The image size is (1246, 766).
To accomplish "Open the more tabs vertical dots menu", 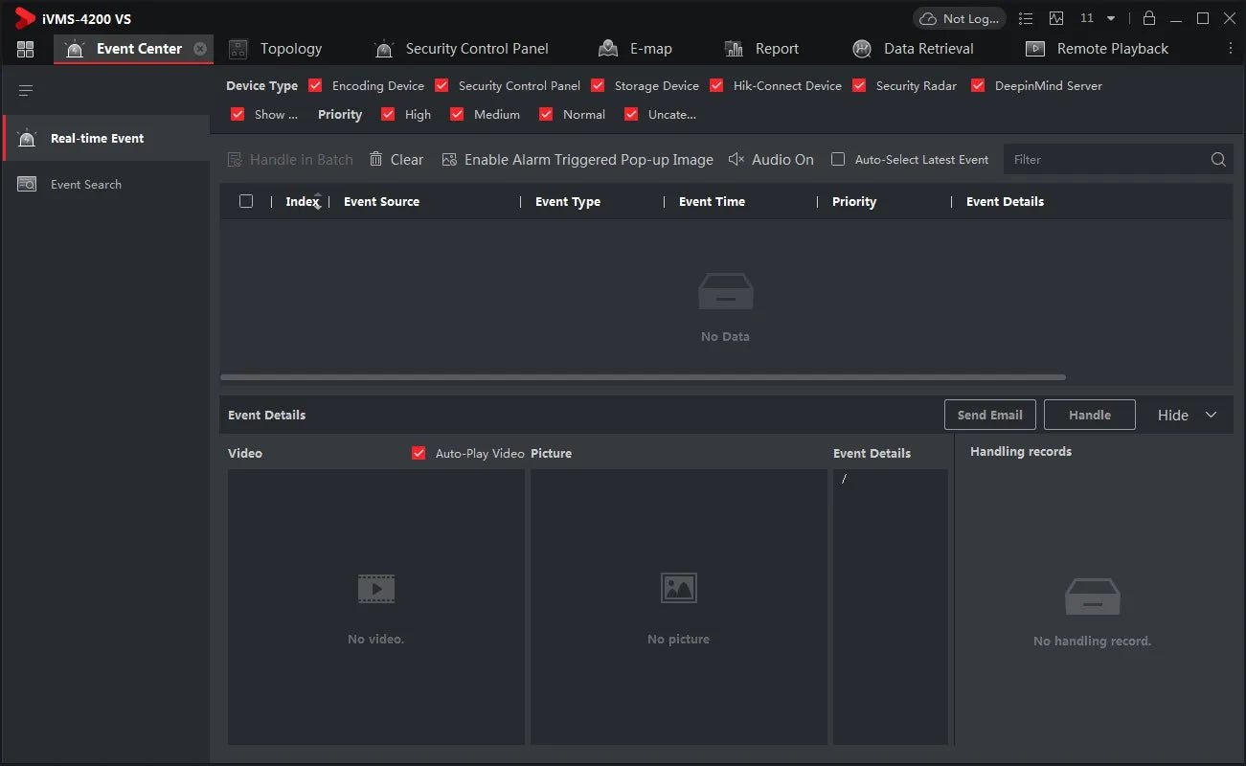I will click(x=1231, y=49).
